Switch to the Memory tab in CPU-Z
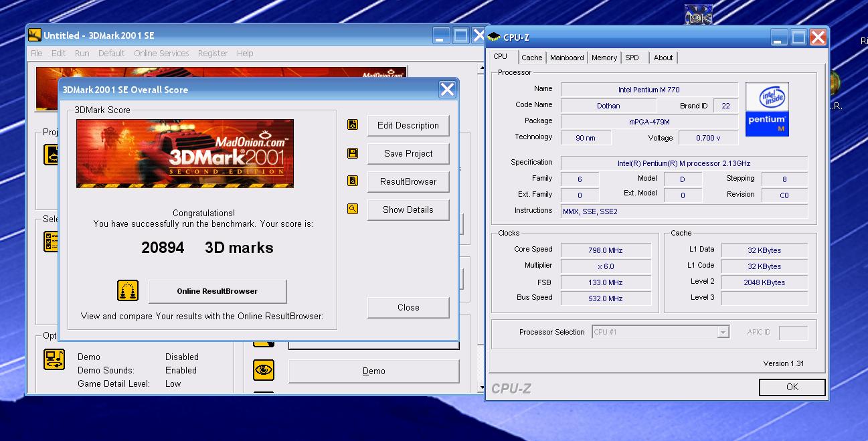Viewport: 868px width, 441px height. (604, 58)
